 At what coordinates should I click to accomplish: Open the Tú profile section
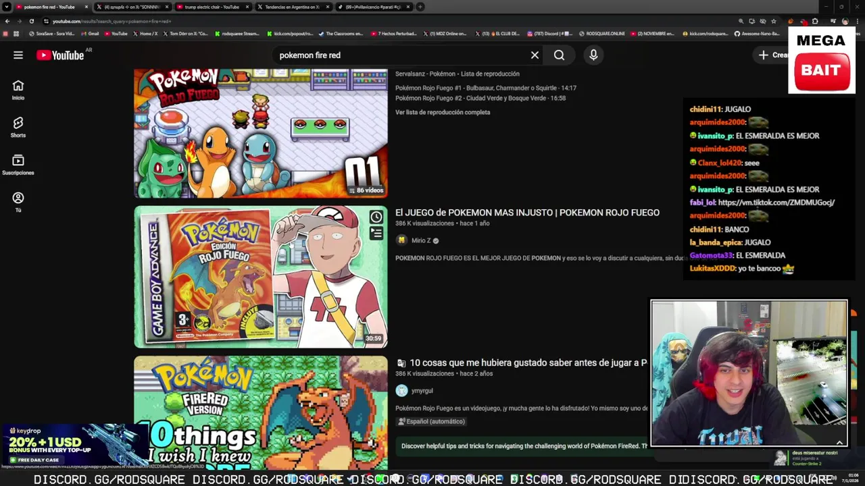(x=18, y=202)
